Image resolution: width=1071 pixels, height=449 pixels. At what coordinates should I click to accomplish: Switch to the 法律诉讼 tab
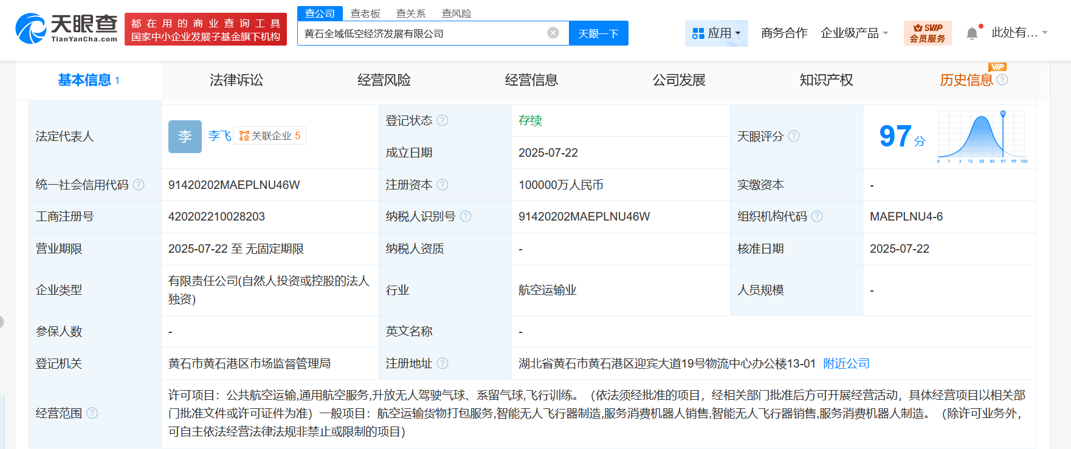coord(236,80)
